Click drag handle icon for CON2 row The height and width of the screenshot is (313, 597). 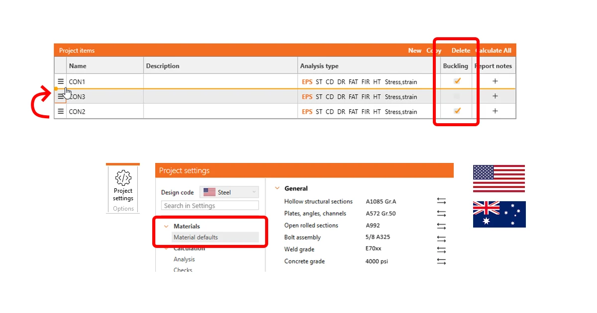61,111
